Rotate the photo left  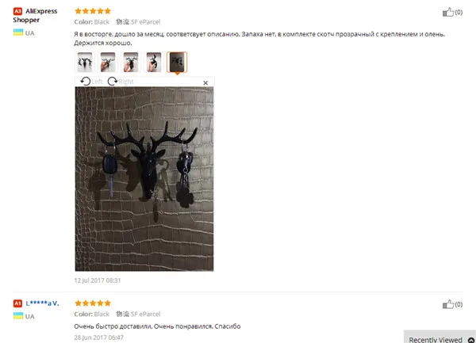click(91, 82)
